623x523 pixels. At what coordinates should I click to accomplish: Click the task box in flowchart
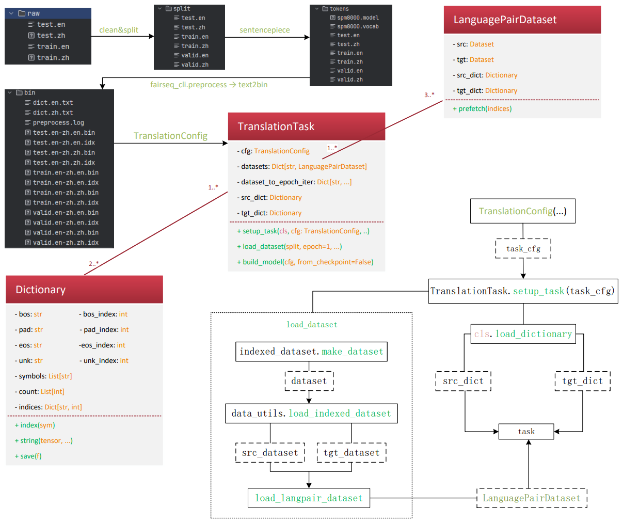(x=526, y=431)
